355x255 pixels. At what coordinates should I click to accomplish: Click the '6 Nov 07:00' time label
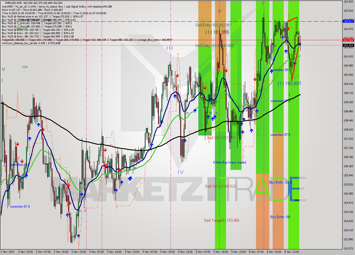tap(256, 252)
